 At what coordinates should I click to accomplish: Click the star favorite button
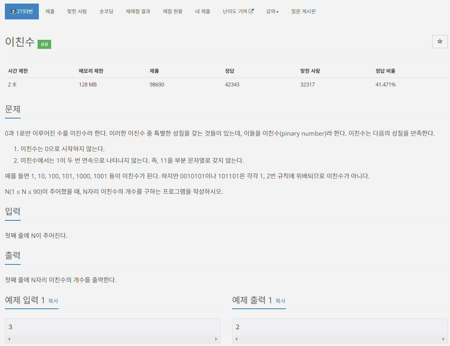pyautogui.click(x=440, y=41)
